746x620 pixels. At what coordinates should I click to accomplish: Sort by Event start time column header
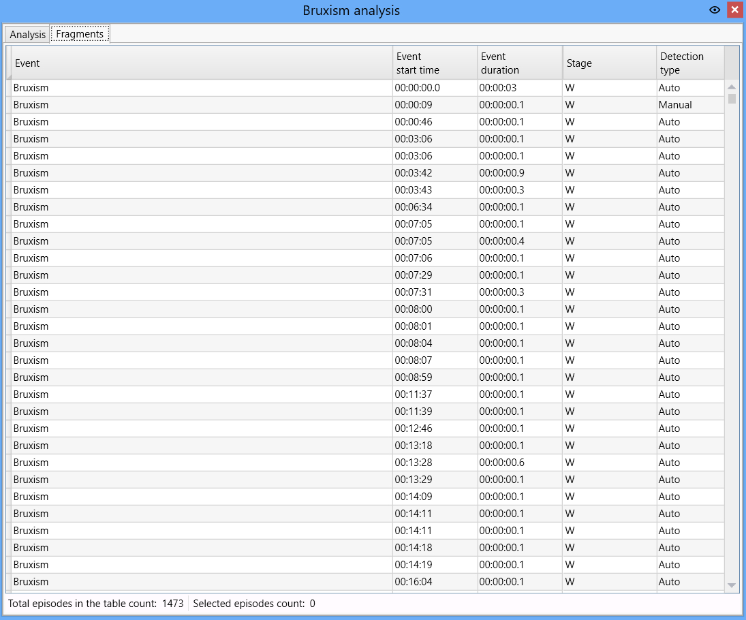[435, 63]
